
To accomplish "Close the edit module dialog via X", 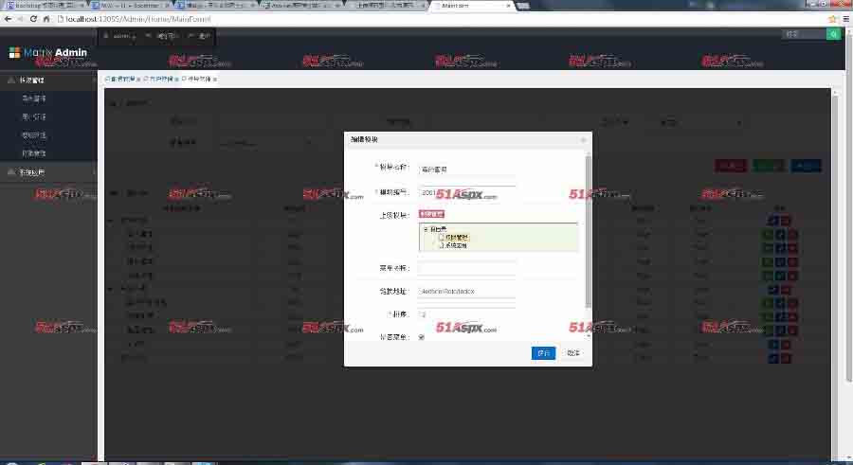I will [x=583, y=139].
